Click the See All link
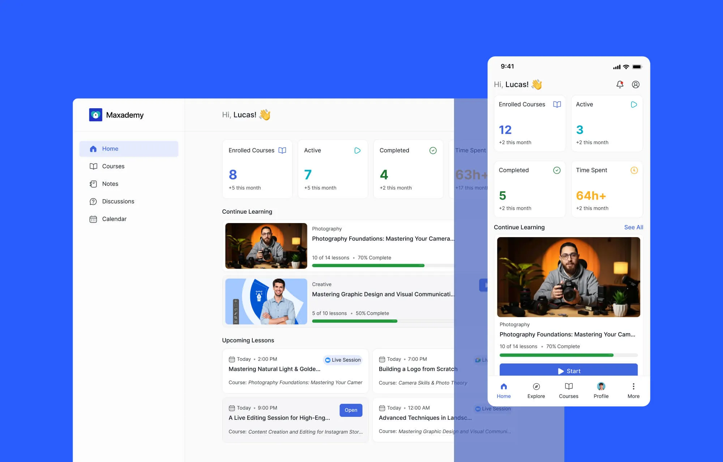Image resolution: width=723 pixels, height=462 pixels. coord(633,227)
